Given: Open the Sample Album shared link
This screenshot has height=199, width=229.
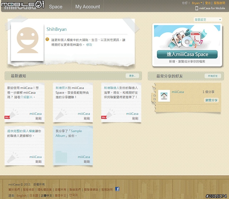Looking at the screenshot, I should (x=69, y=133).
